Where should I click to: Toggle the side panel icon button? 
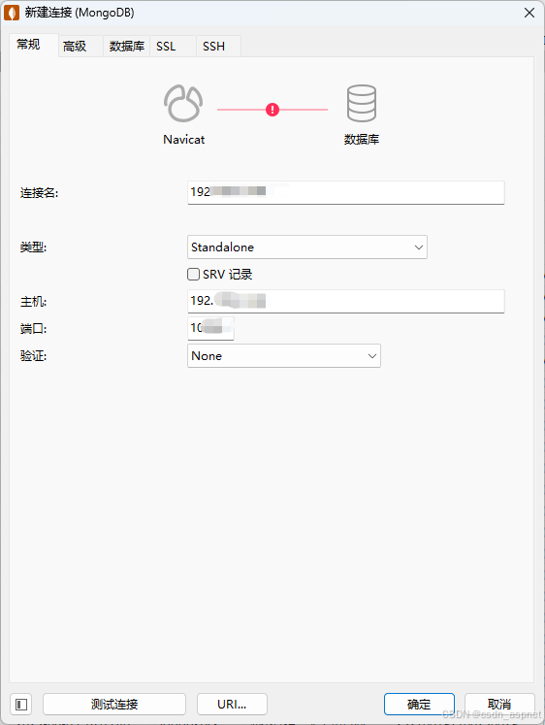[21, 705]
